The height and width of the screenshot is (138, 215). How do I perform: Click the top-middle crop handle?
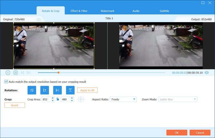pyautogui.click(x=54, y=23)
